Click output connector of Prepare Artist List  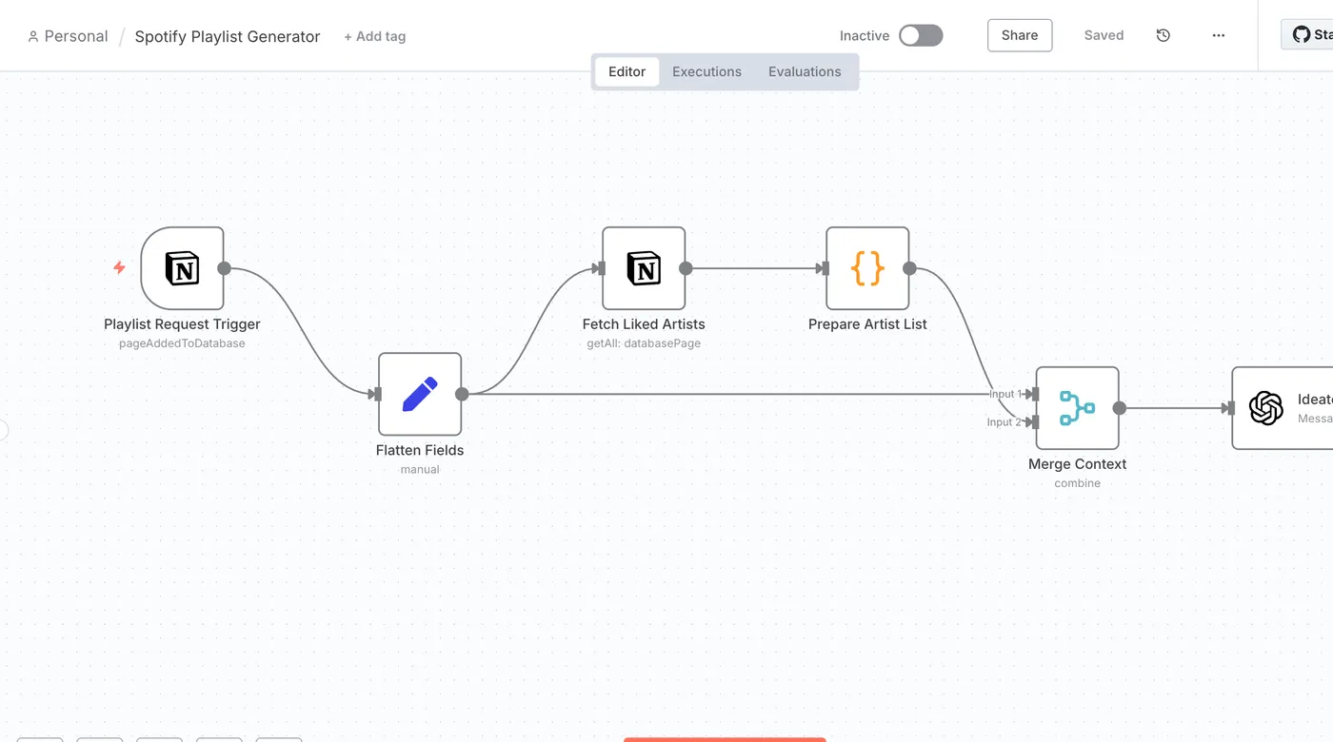click(x=909, y=268)
